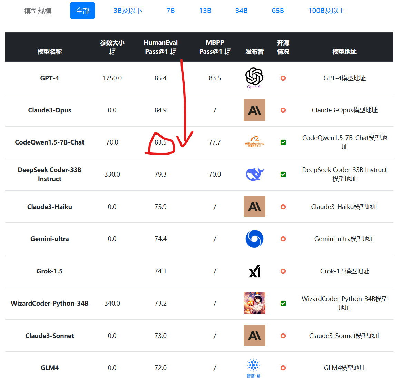Click the xAI logo in Grok-1.5 row
401x378 pixels.
point(254,271)
